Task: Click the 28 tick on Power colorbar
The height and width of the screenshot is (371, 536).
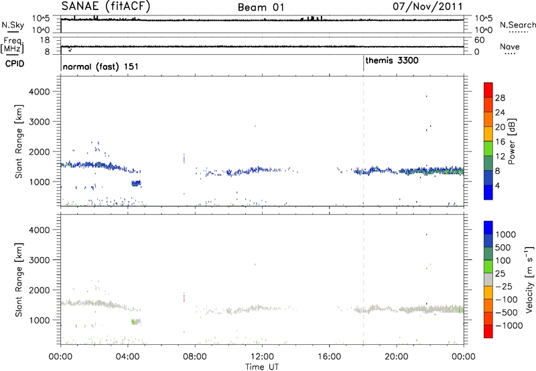Action: (x=500, y=98)
